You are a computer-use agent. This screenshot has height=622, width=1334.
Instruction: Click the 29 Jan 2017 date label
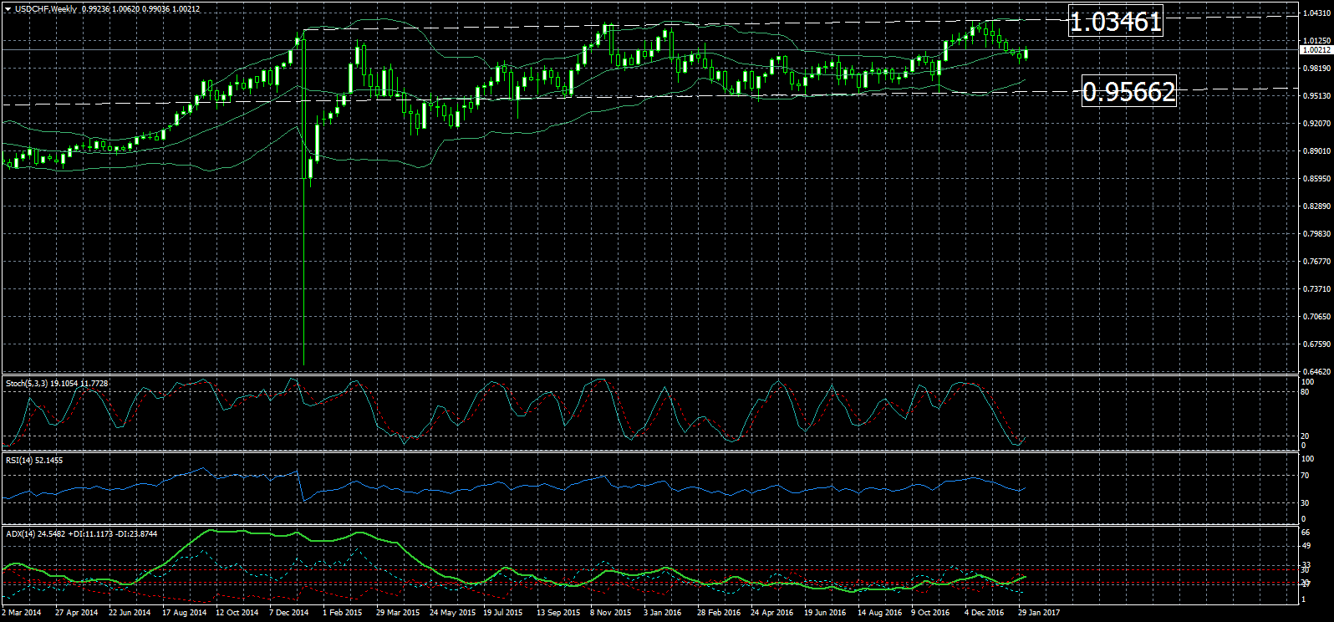1038,613
